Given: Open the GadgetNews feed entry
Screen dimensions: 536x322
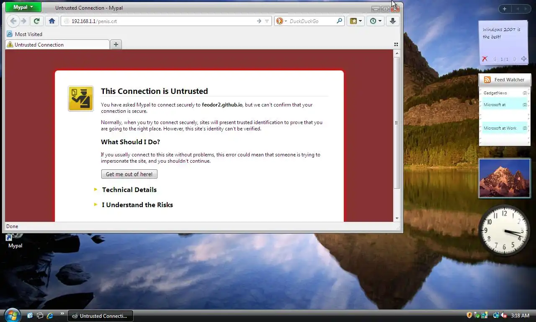Looking at the screenshot, I should pyautogui.click(x=505, y=93).
